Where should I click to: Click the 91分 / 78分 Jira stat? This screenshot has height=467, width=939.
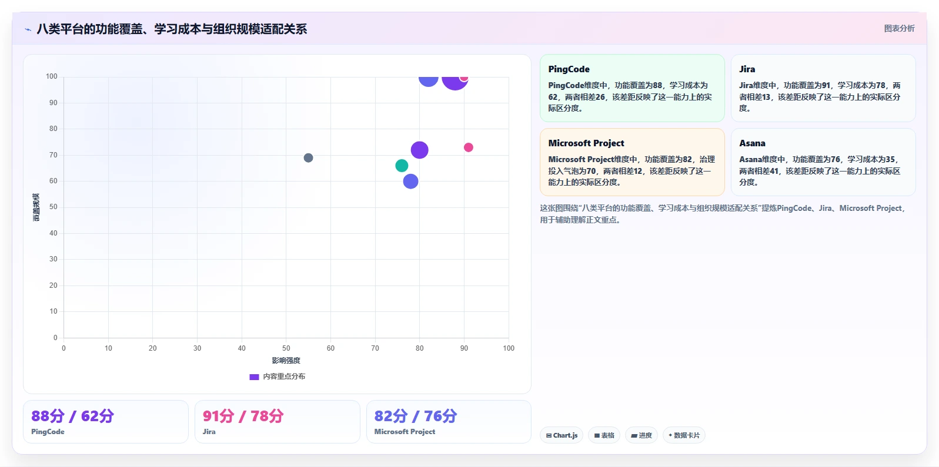click(277, 422)
